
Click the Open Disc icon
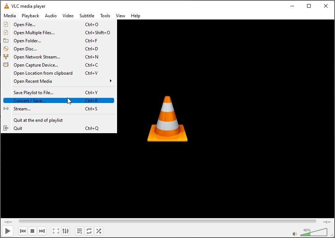pos(6,49)
